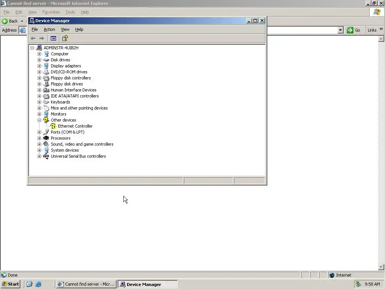The height and width of the screenshot is (289, 385).
Task: Expand the Display adapters node
Action: [39, 66]
